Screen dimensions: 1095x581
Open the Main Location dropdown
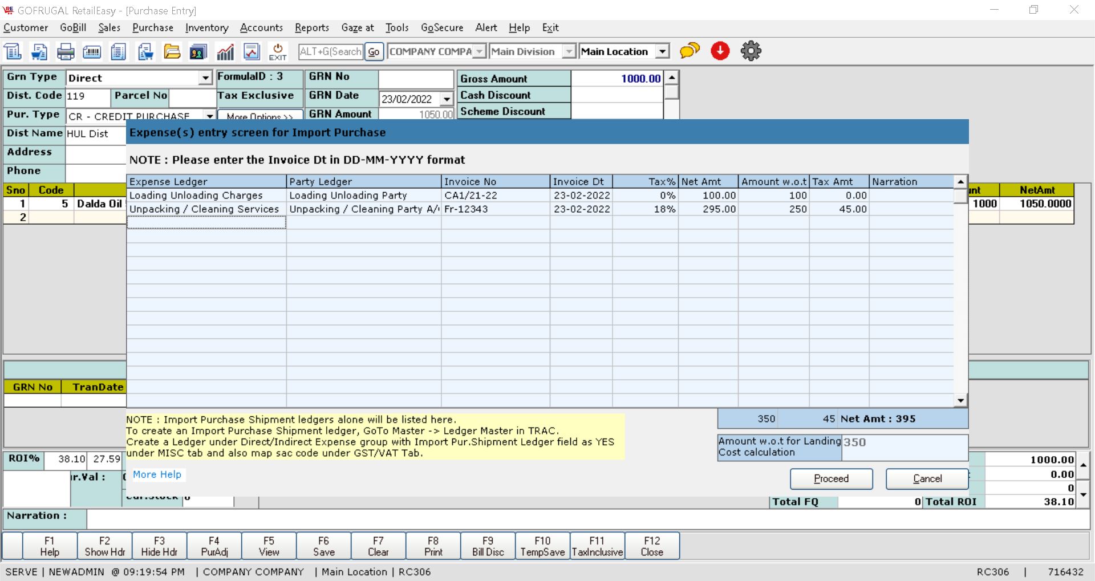coord(662,52)
